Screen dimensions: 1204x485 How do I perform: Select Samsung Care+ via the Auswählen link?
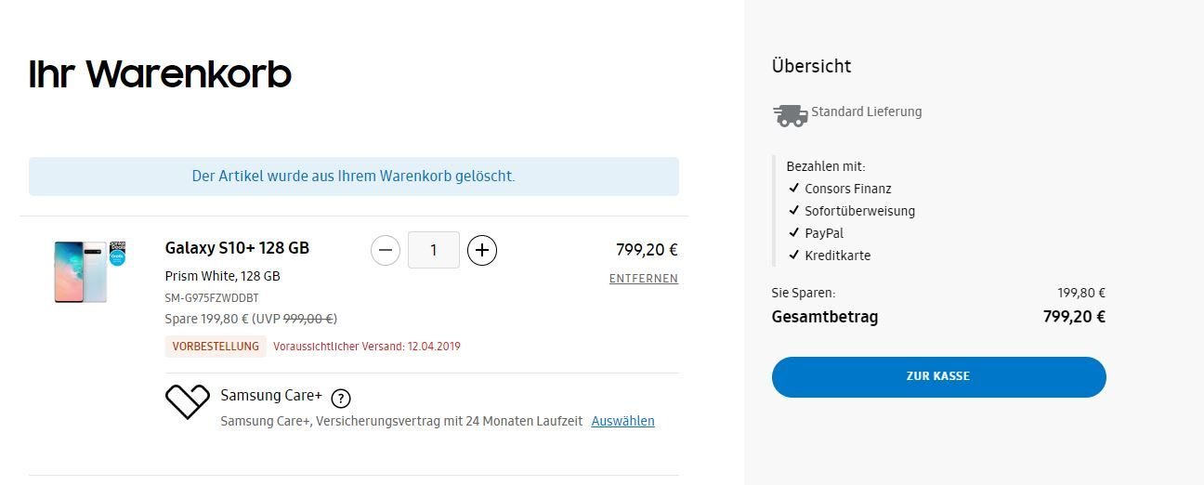(x=622, y=421)
